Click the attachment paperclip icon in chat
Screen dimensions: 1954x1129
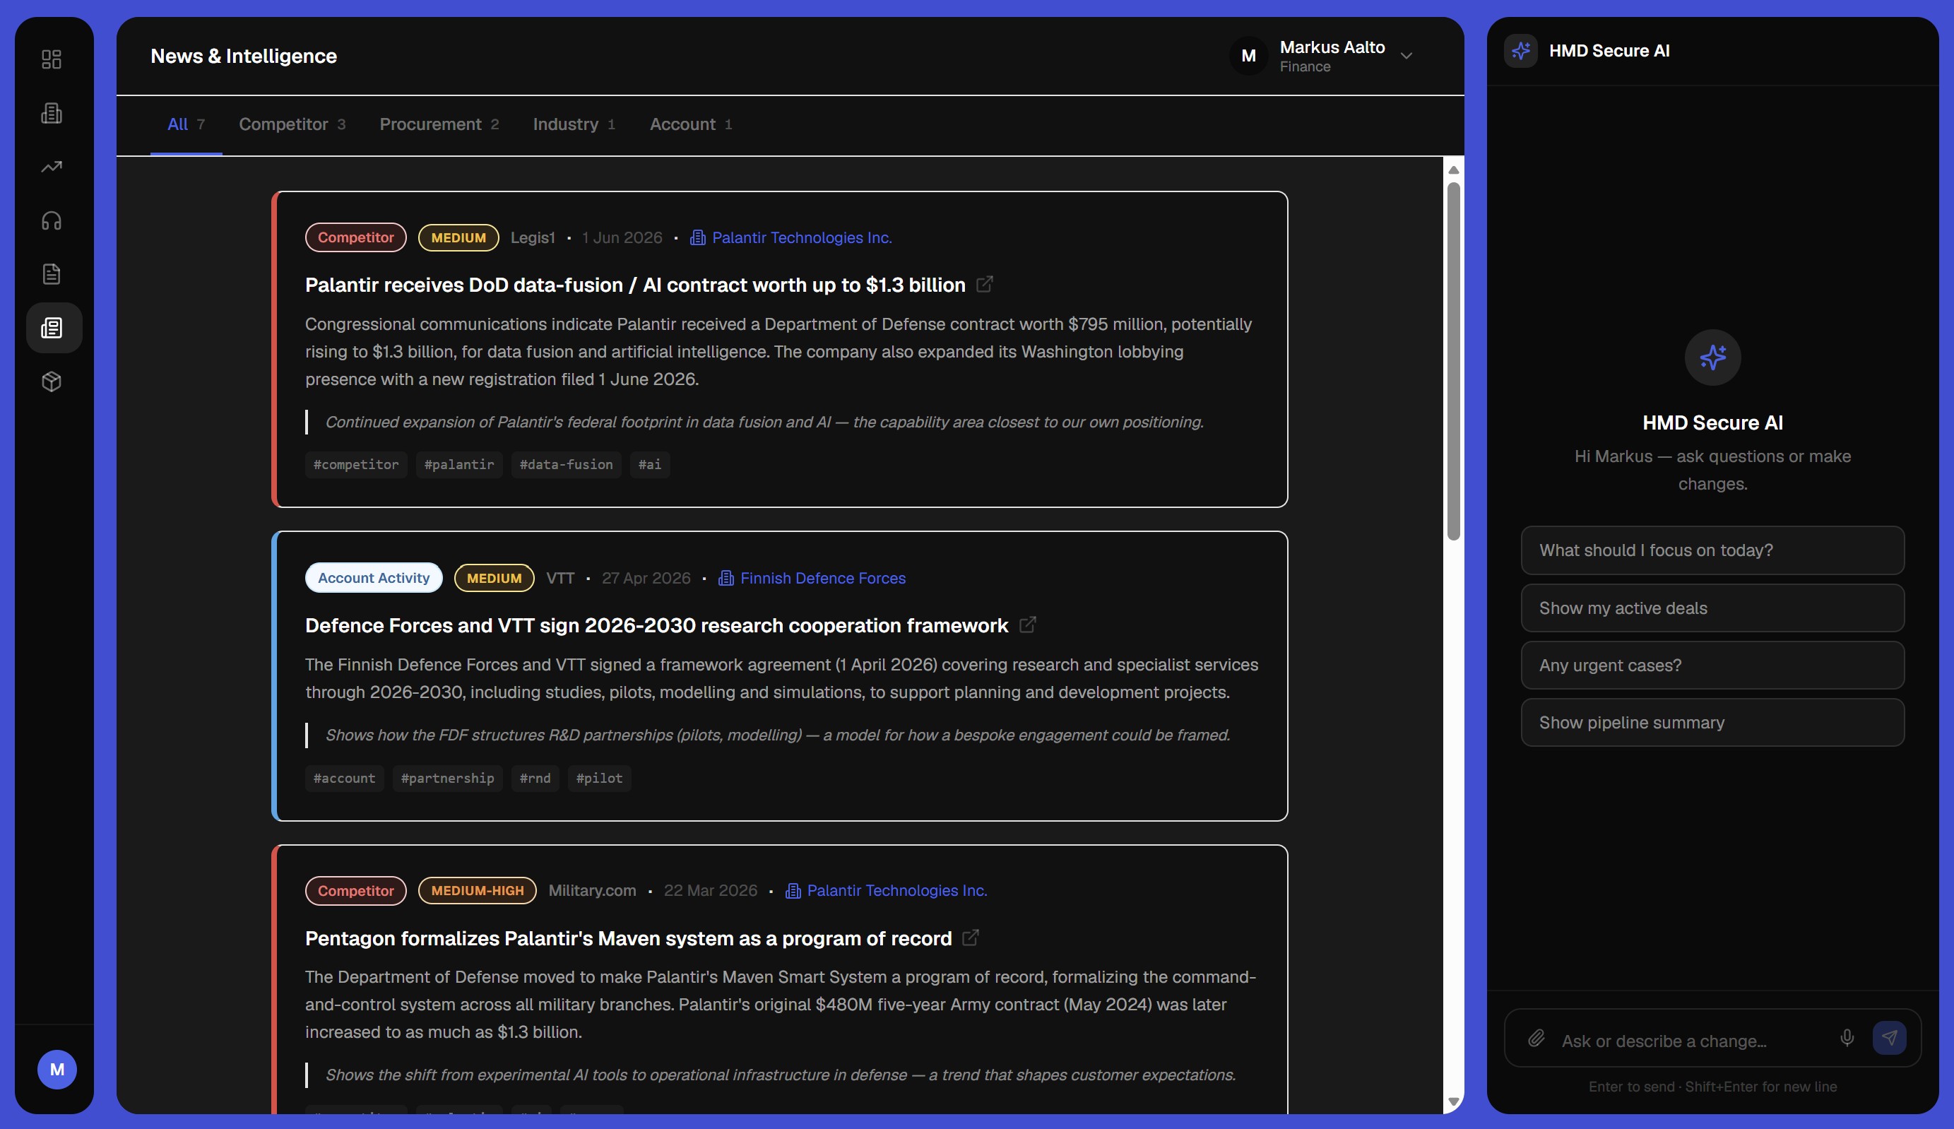point(1536,1039)
